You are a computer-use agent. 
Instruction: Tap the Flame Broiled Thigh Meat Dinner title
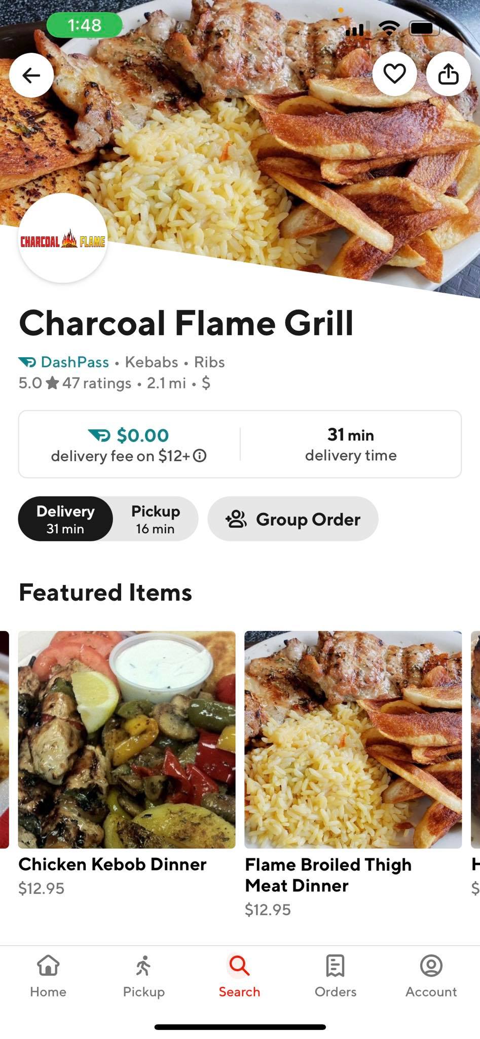pos(328,875)
